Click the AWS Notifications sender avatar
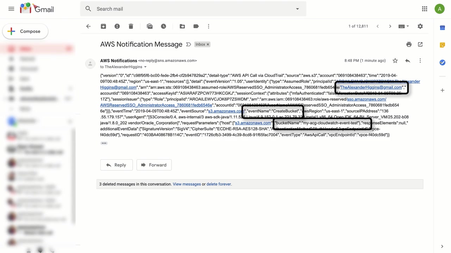 point(90,64)
